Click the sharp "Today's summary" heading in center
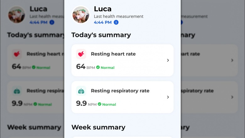The width and height of the screenshot is (245, 138). tap(101, 35)
